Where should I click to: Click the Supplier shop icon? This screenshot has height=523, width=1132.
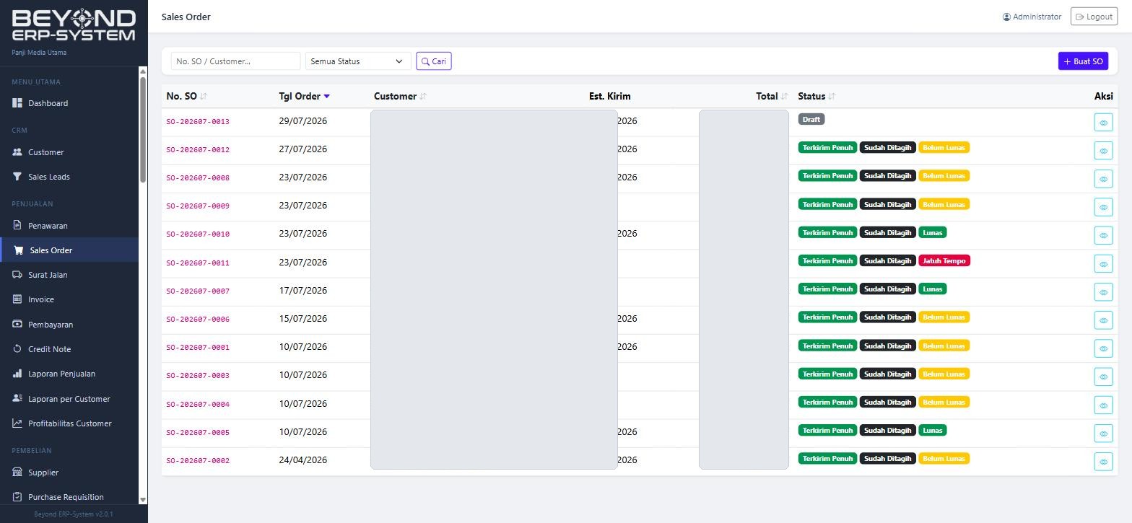pos(17,473)
